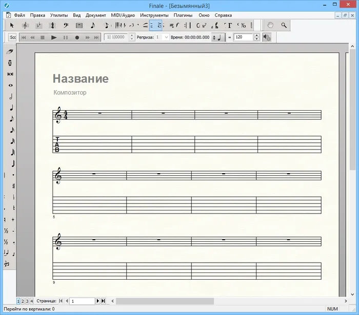Screen dimensions: 359x315
Task: Select the Resize percent tool
Action: [x=242, y=26]
